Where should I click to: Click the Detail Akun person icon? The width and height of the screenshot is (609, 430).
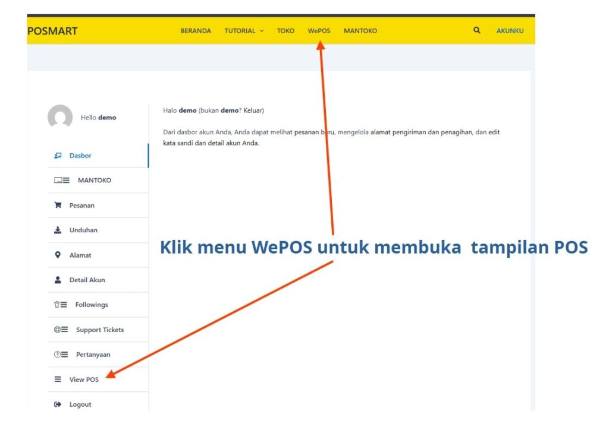click(58, 280)
